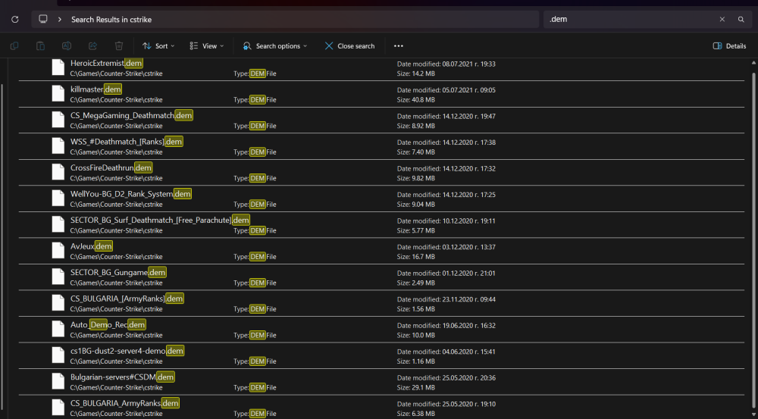
Task: Open the Search options dropdown
Action: tap(275, 46)
